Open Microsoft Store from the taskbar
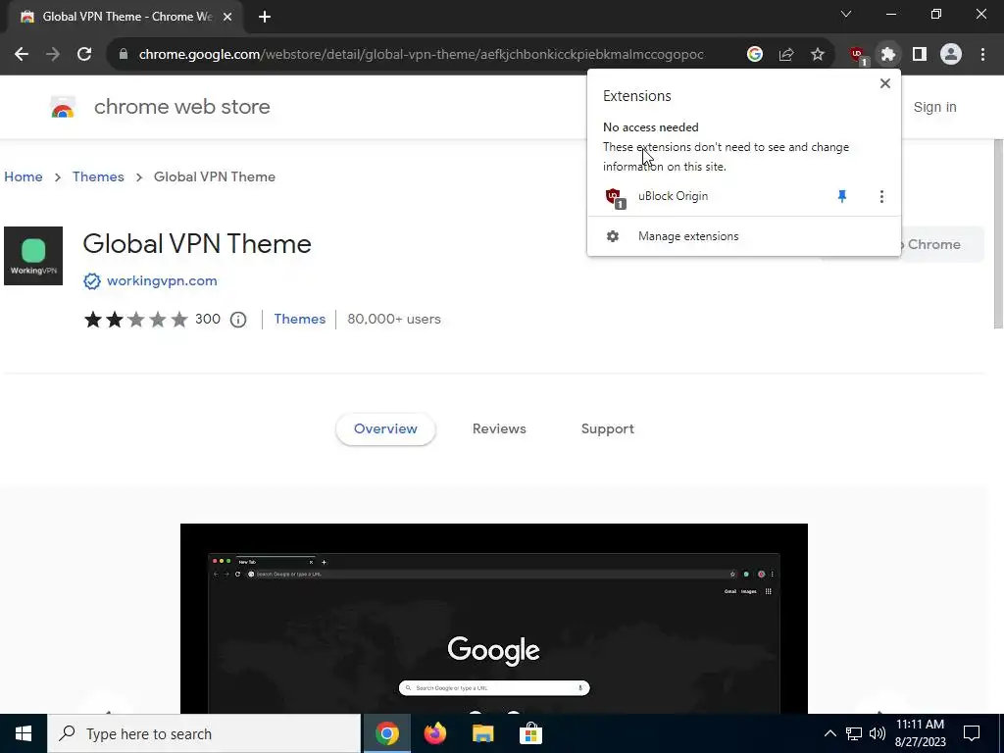Viewport: 1004px width, 753px height. (530, 733)
